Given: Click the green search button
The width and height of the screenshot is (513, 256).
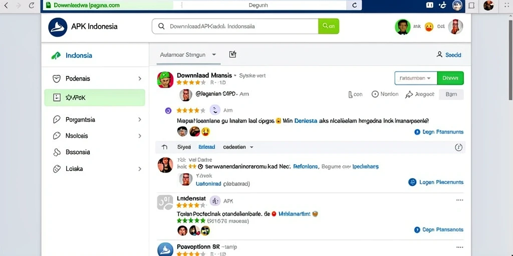Looking at the screenshot, I should [x=329, y=26].
